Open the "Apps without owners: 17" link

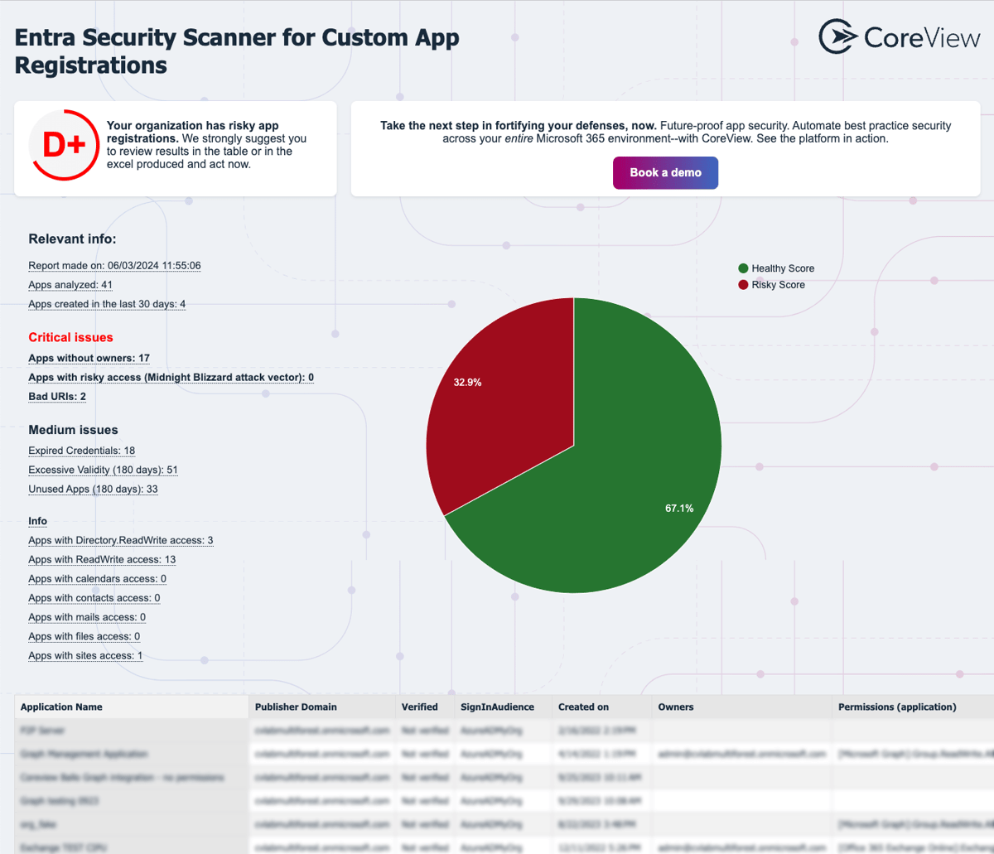tap(89, 357)
